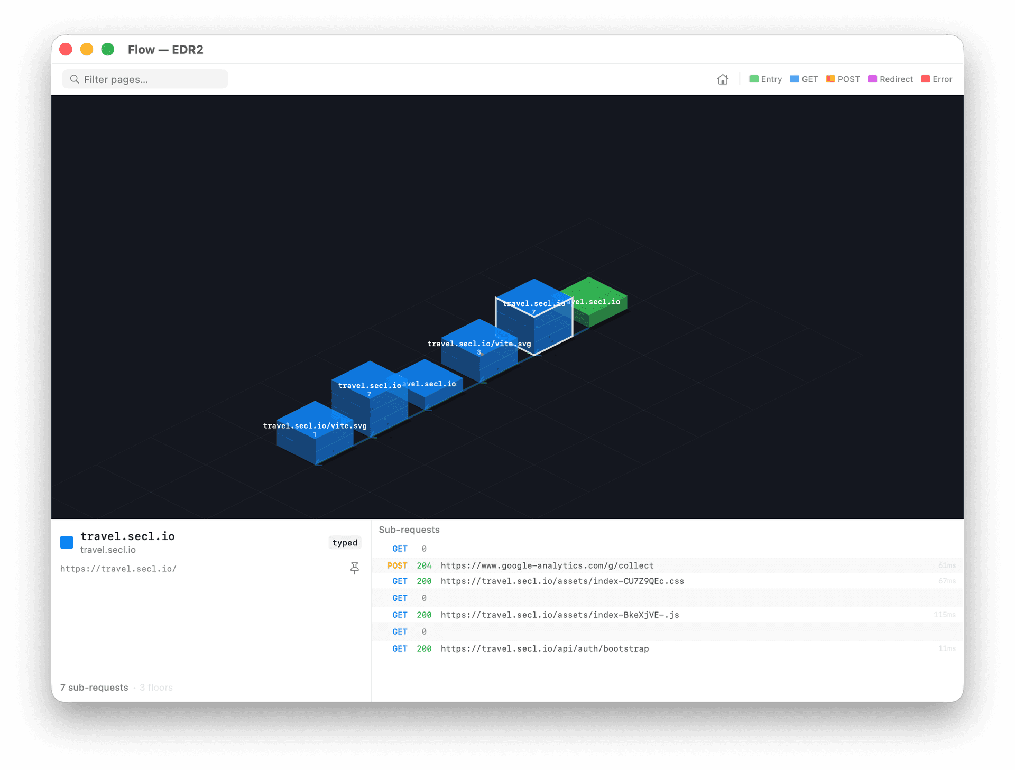1015x770 pixels.
Task: Toggle the Error legend filter
Action: coord(936,79)
